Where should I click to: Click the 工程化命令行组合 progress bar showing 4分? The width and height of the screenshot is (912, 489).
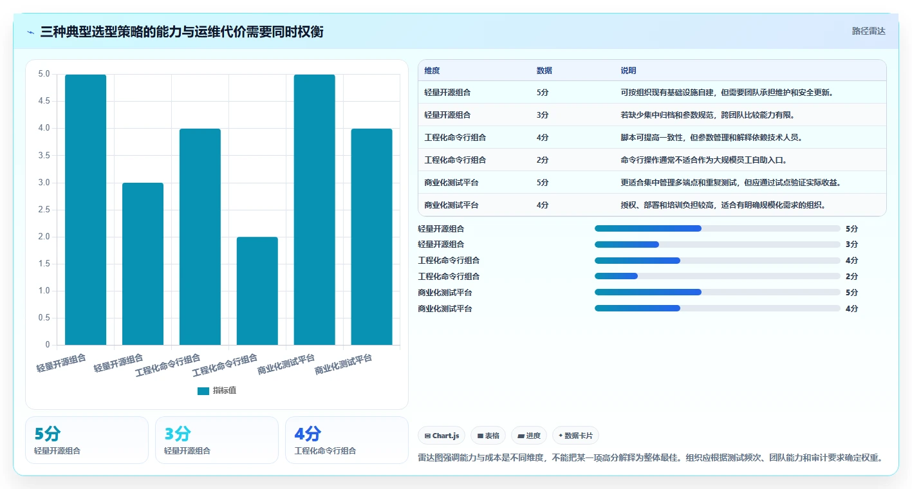click(718, 261)
